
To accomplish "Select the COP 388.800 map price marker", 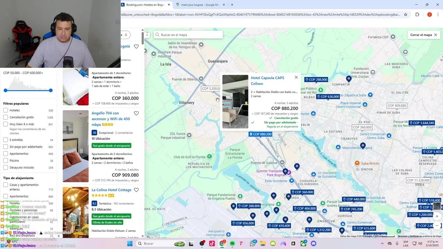I will tap(249, 206).
